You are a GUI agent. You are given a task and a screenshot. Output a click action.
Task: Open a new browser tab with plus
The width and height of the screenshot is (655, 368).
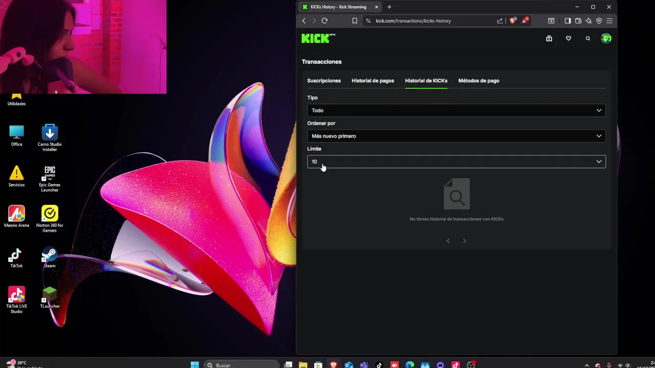pyautogui.click(x=389, y=7)
